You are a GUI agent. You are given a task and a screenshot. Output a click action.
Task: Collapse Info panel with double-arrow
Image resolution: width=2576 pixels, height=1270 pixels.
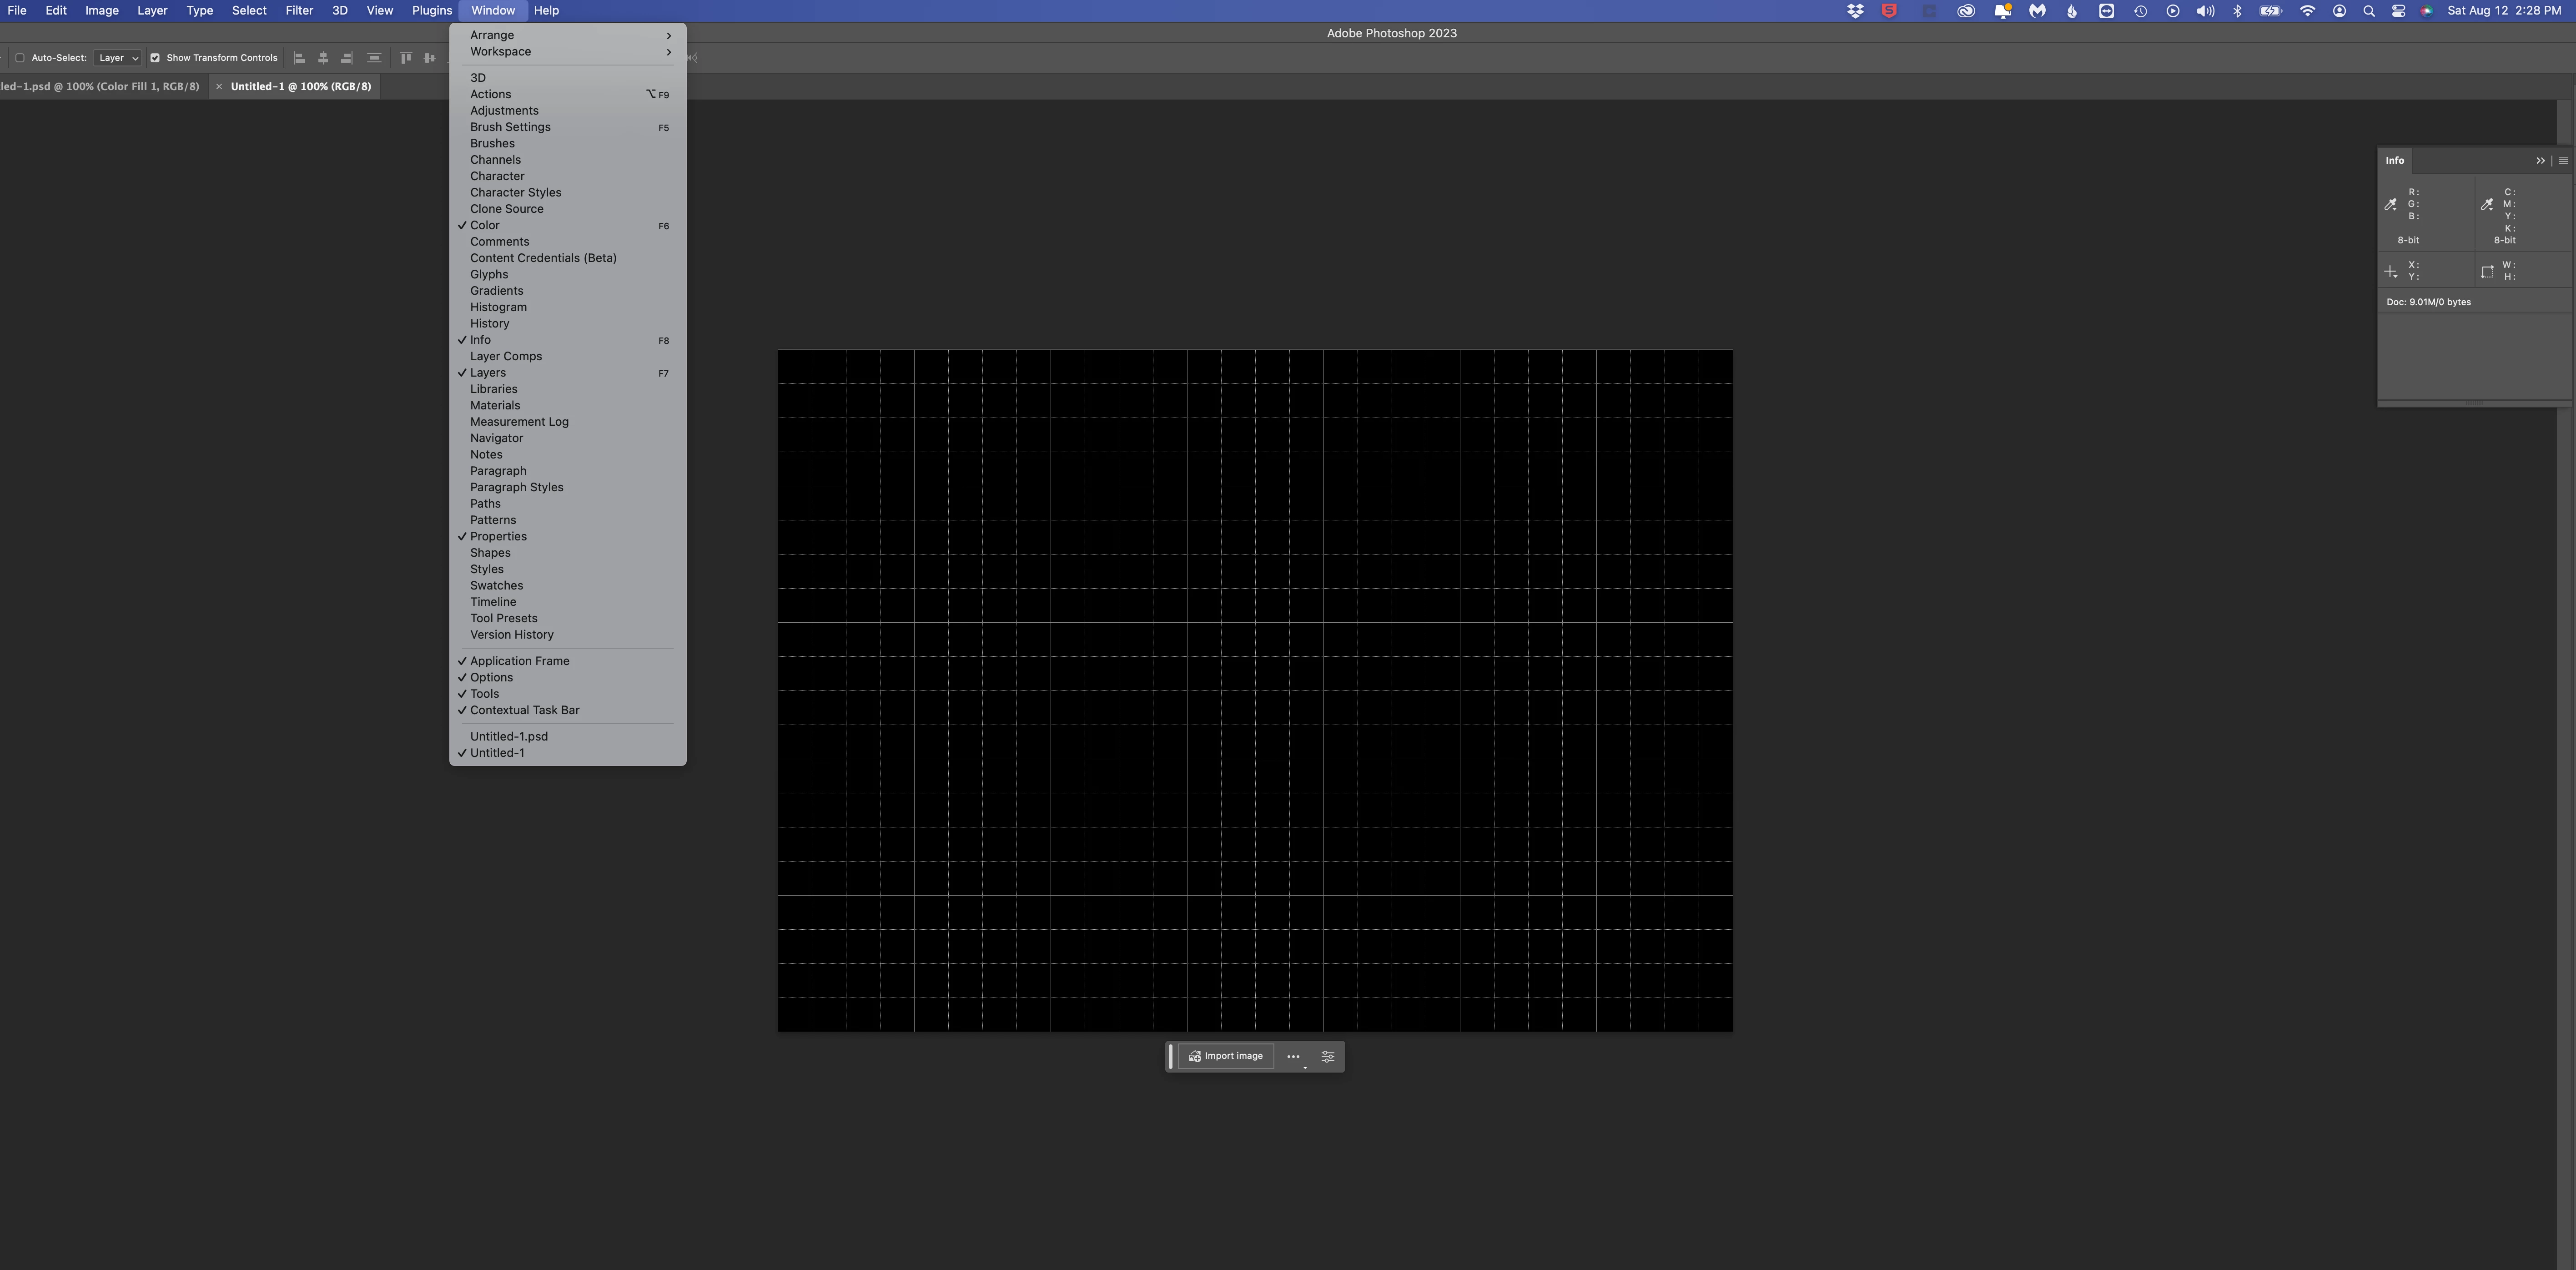click(x=2540, y=161)
